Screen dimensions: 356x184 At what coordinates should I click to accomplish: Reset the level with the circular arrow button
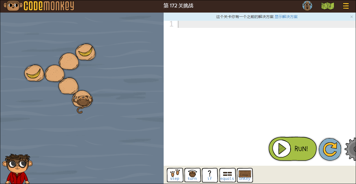(x=330, y=149)
